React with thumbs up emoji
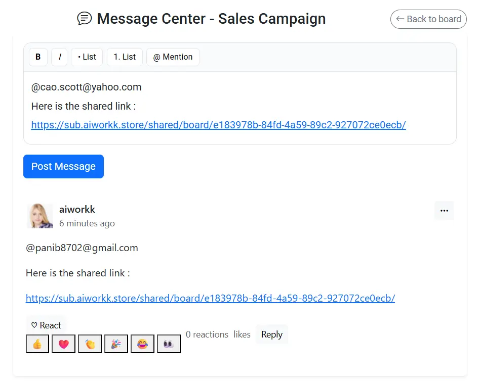Viewport: 479px width, 385px height. point(37,344)
